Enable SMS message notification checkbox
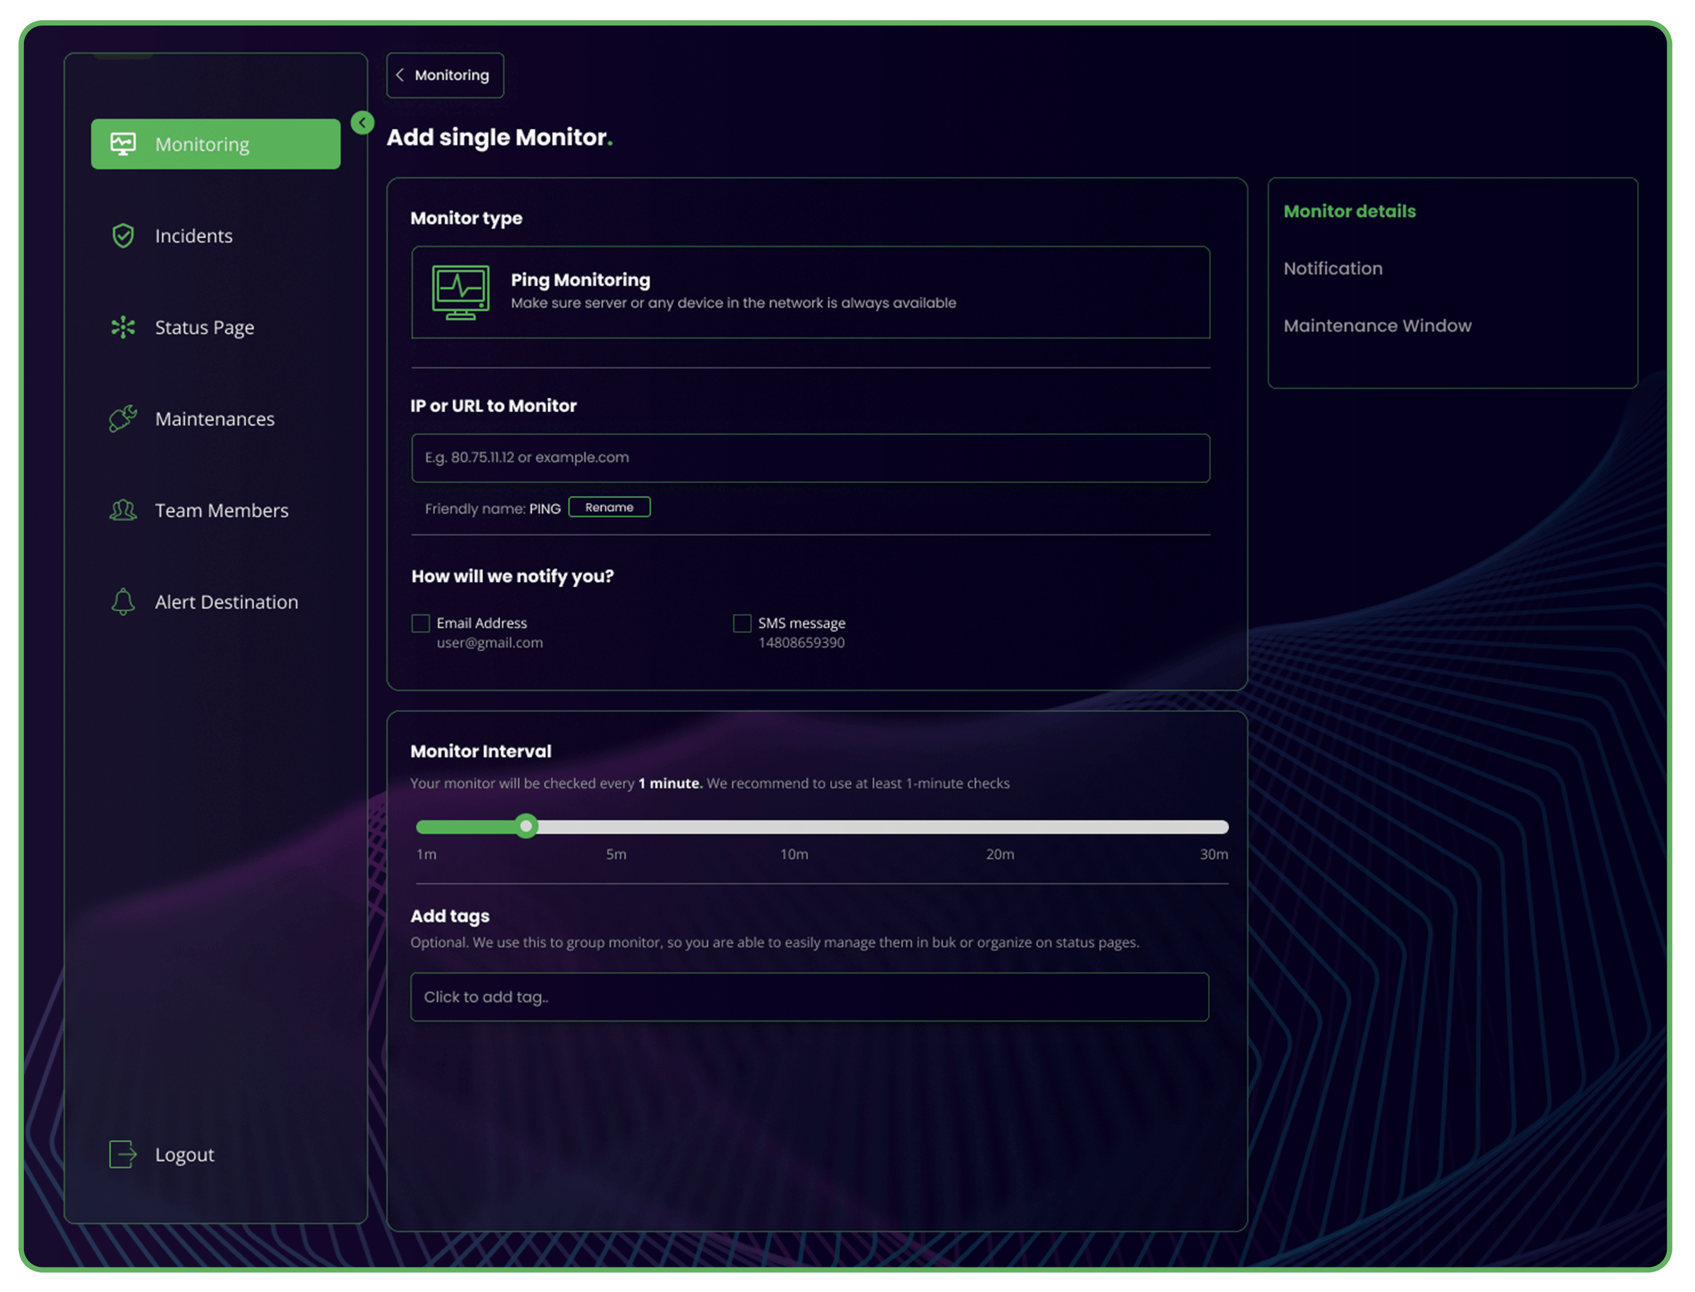The image size is (1695, 1292). click(x=742, y=623)
